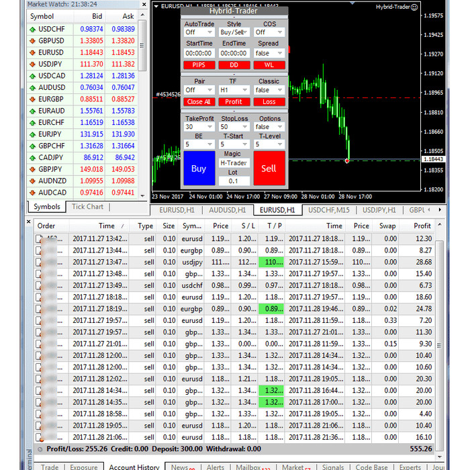Switch to the Tick Chart tab
470x470 pixels.
(x=87, y=207)
